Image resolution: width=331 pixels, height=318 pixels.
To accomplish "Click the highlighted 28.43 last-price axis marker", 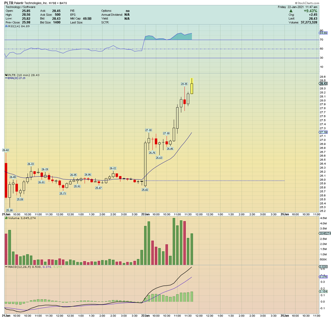I will point(323,83).
